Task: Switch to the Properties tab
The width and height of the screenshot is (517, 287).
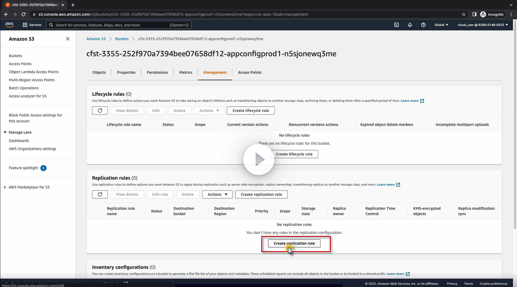Action: tap(126, 72)
